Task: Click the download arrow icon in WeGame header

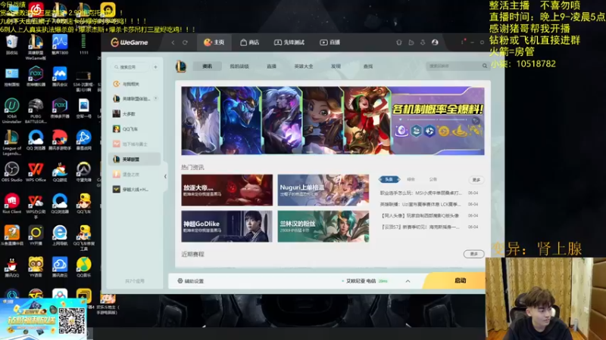Action: [423, 42]
